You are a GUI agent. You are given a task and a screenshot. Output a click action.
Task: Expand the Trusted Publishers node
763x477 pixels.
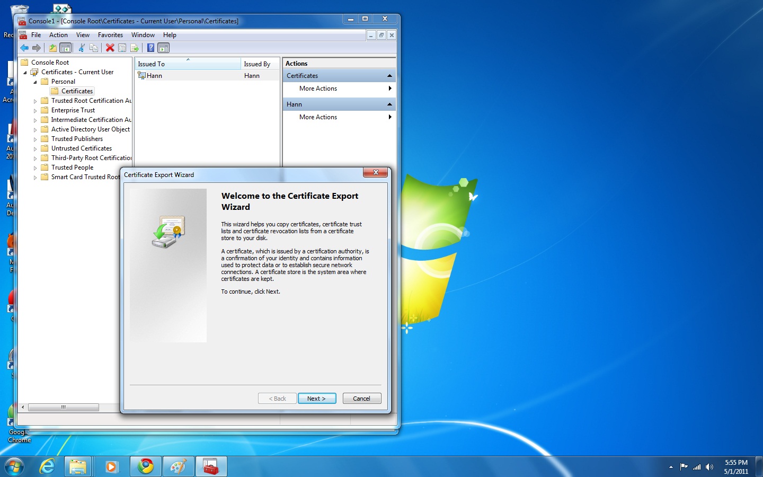(x=35, y=139)
